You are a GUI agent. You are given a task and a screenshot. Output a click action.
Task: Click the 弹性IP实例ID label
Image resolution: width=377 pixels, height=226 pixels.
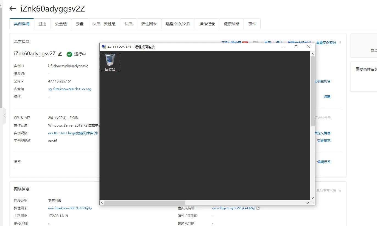coord(188,216)
